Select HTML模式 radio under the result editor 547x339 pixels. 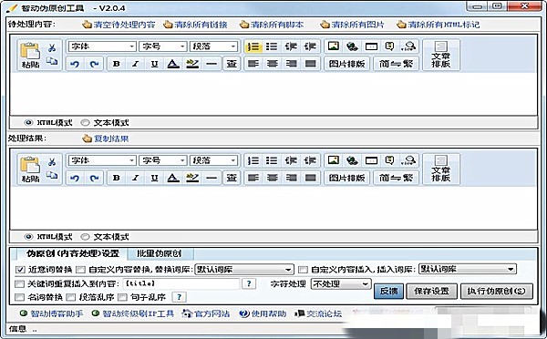(28, 237)
